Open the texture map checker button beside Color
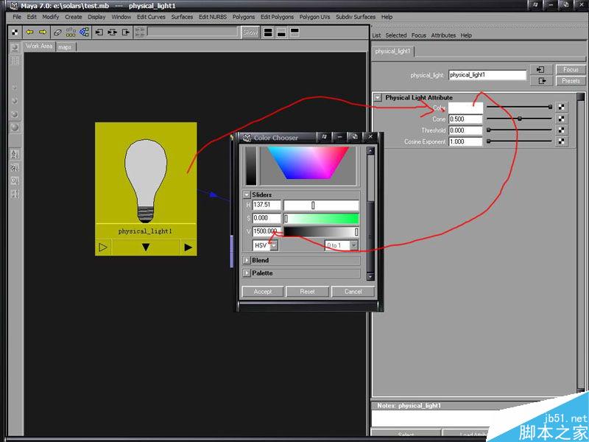This screenshot has width=589, height=442. tap(562, 106)
